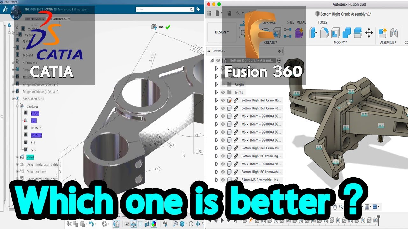Click the 3DS logo in CATIA header
Screen dimensions: 408x229
pos(5,10)
